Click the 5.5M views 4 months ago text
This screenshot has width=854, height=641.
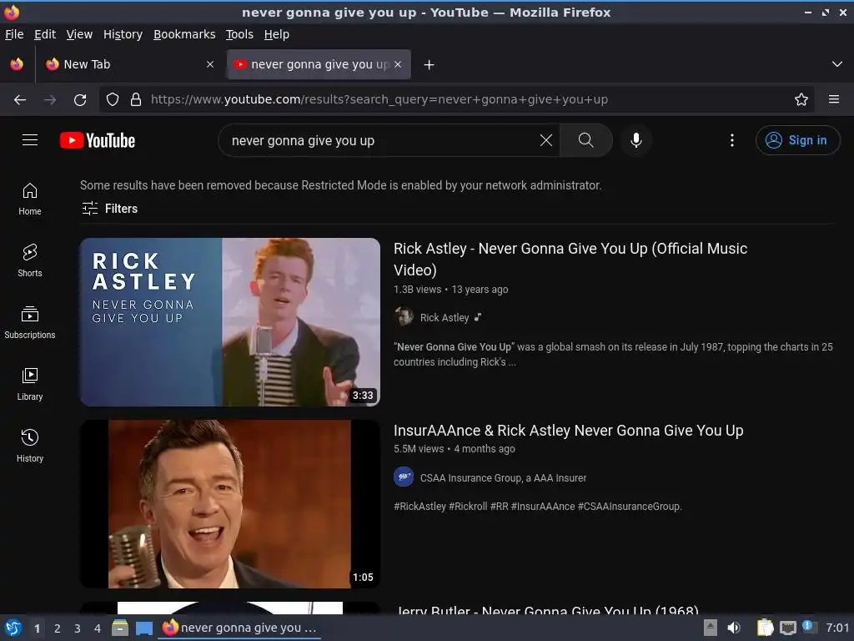[x=455, y=449]
